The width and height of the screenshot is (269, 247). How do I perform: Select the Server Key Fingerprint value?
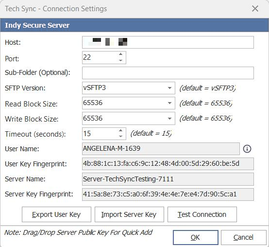[168, 194]
